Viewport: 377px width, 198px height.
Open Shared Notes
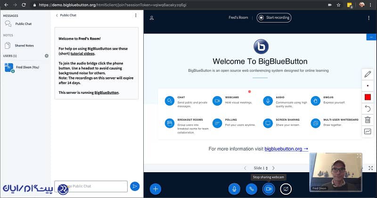pyautogui.click(x=25, y=46)
